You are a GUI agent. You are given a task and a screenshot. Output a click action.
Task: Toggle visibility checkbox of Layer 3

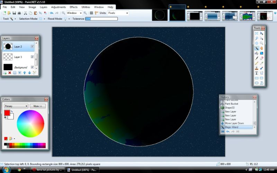(x=32, y=57)
